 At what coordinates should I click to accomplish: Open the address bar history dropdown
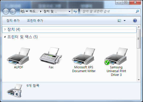(69, 12)
